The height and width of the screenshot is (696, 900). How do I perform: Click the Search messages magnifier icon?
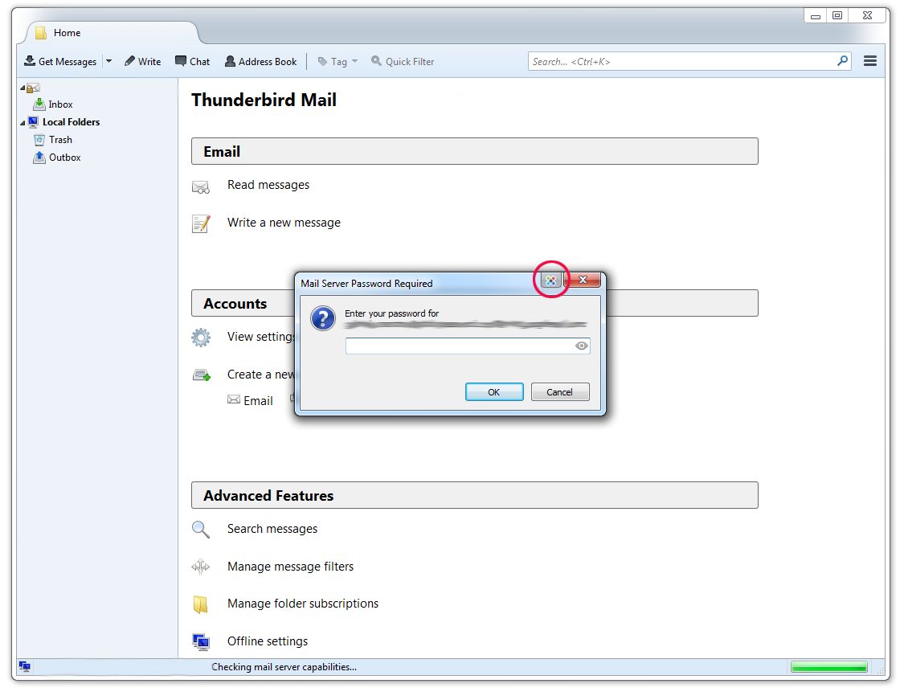tap(201, 530)
